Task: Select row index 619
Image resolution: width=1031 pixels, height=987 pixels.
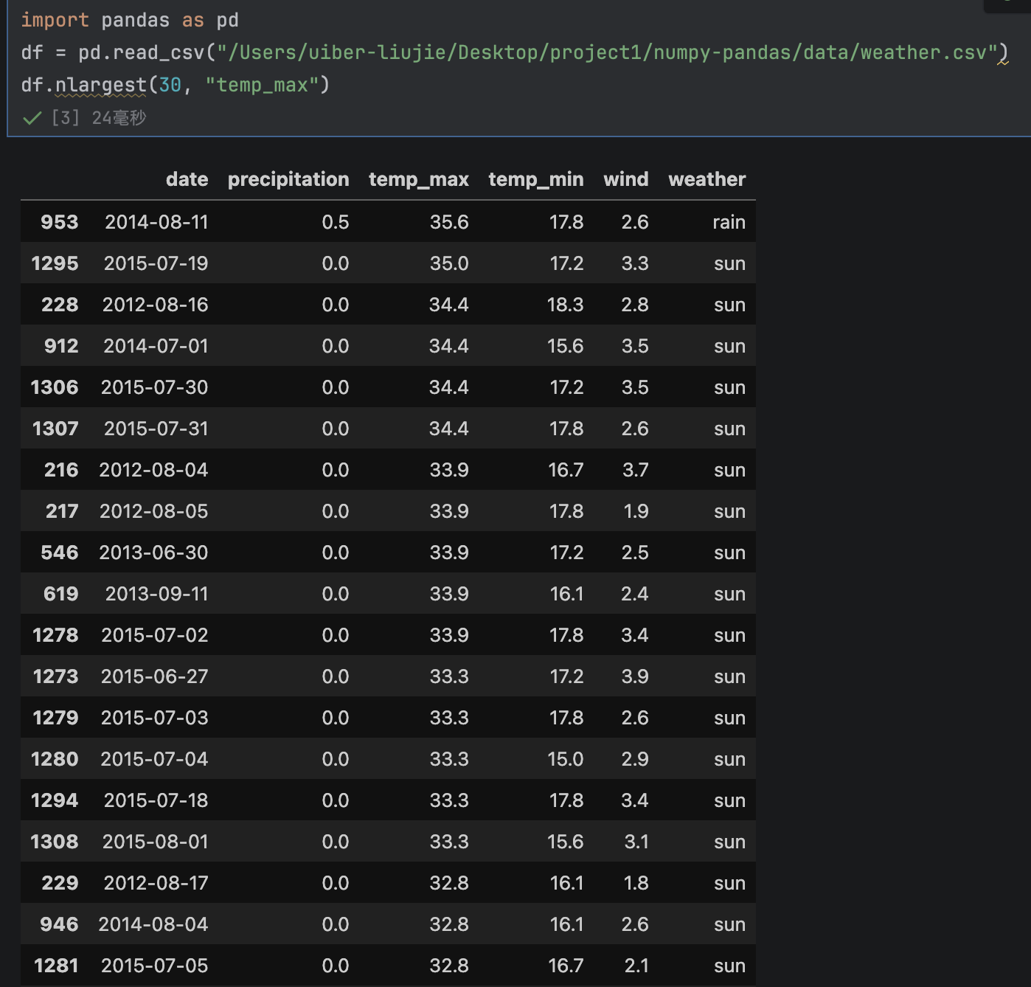Action: (61, 594)
